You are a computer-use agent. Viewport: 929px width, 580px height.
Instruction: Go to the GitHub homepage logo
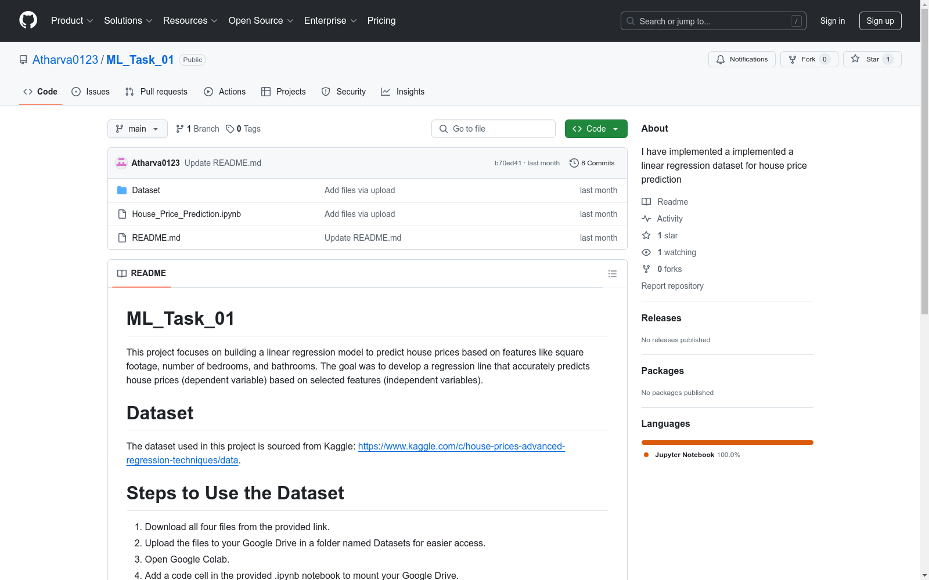click(x=28, y=20)
